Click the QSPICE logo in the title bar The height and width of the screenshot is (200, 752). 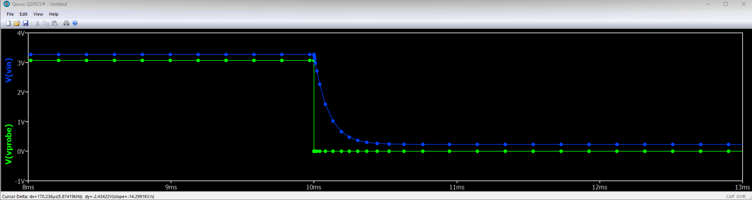tap(6, 4)
